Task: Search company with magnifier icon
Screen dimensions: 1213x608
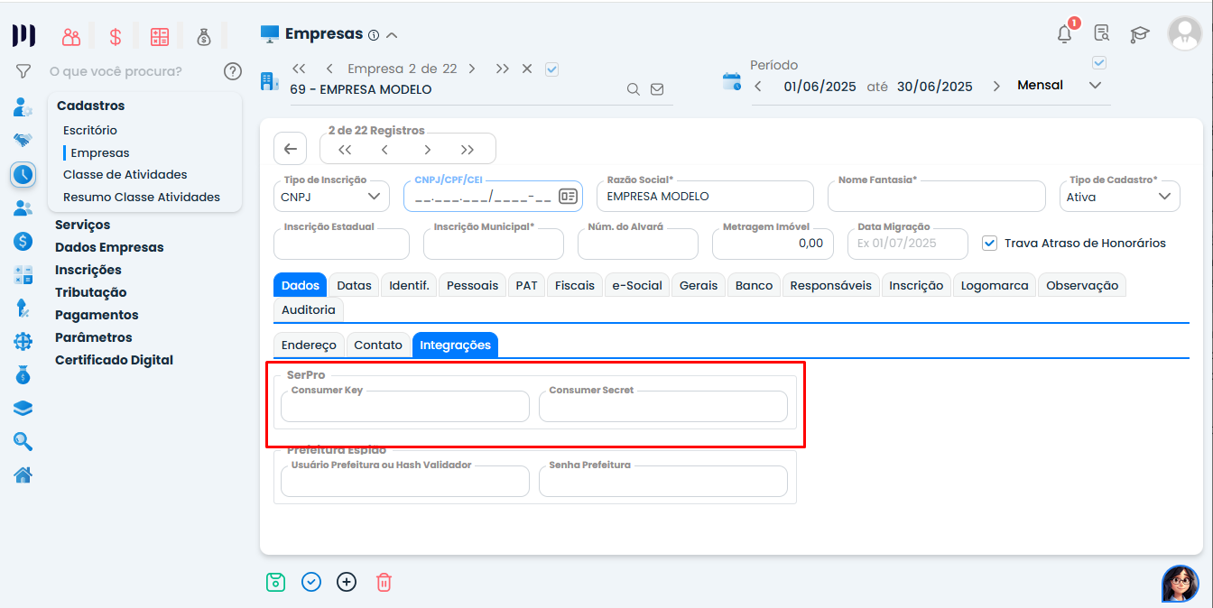Action: pyautogui.click(x=634, y=89)
